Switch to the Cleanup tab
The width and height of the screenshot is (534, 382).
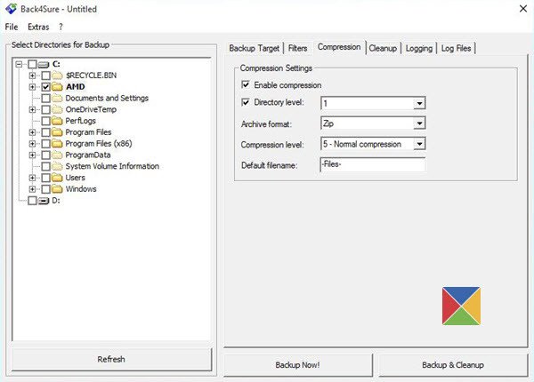(x=383, y=48)
